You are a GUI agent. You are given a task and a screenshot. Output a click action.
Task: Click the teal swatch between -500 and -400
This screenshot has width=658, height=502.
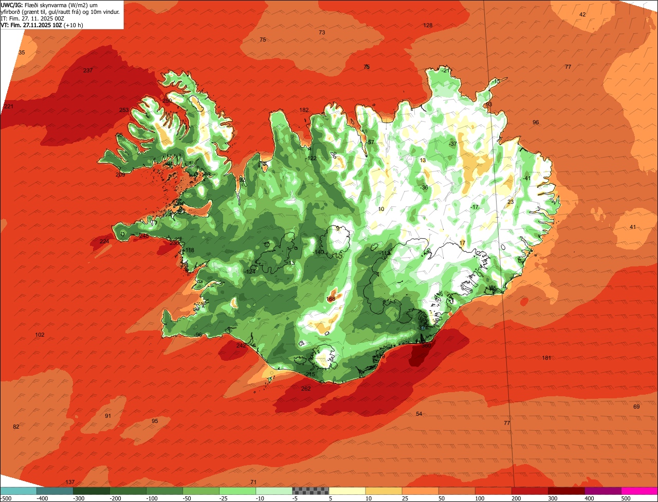(18, 491)
